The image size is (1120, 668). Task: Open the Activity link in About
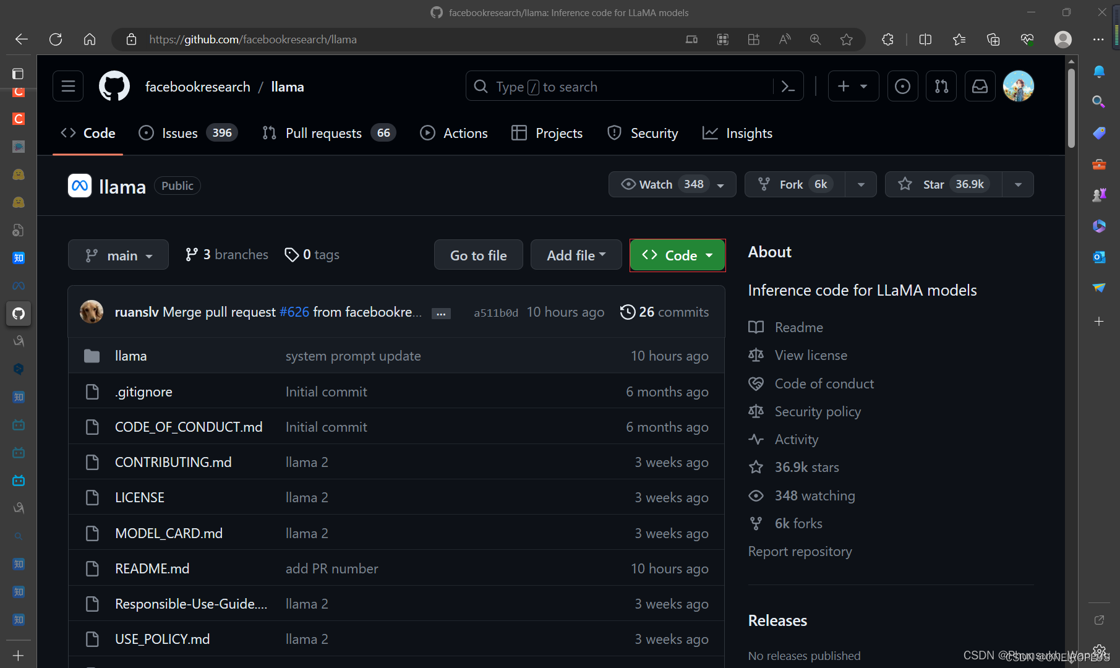click(784, 439)
